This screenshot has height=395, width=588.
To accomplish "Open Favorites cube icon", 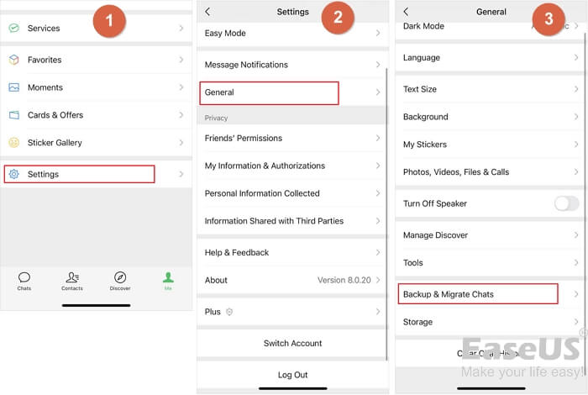I will tap(13, 60).
